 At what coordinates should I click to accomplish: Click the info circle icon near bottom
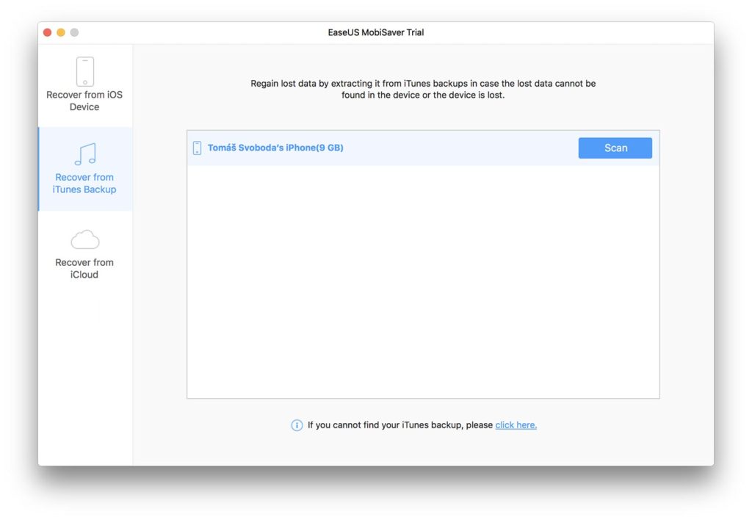click(297, 425)
